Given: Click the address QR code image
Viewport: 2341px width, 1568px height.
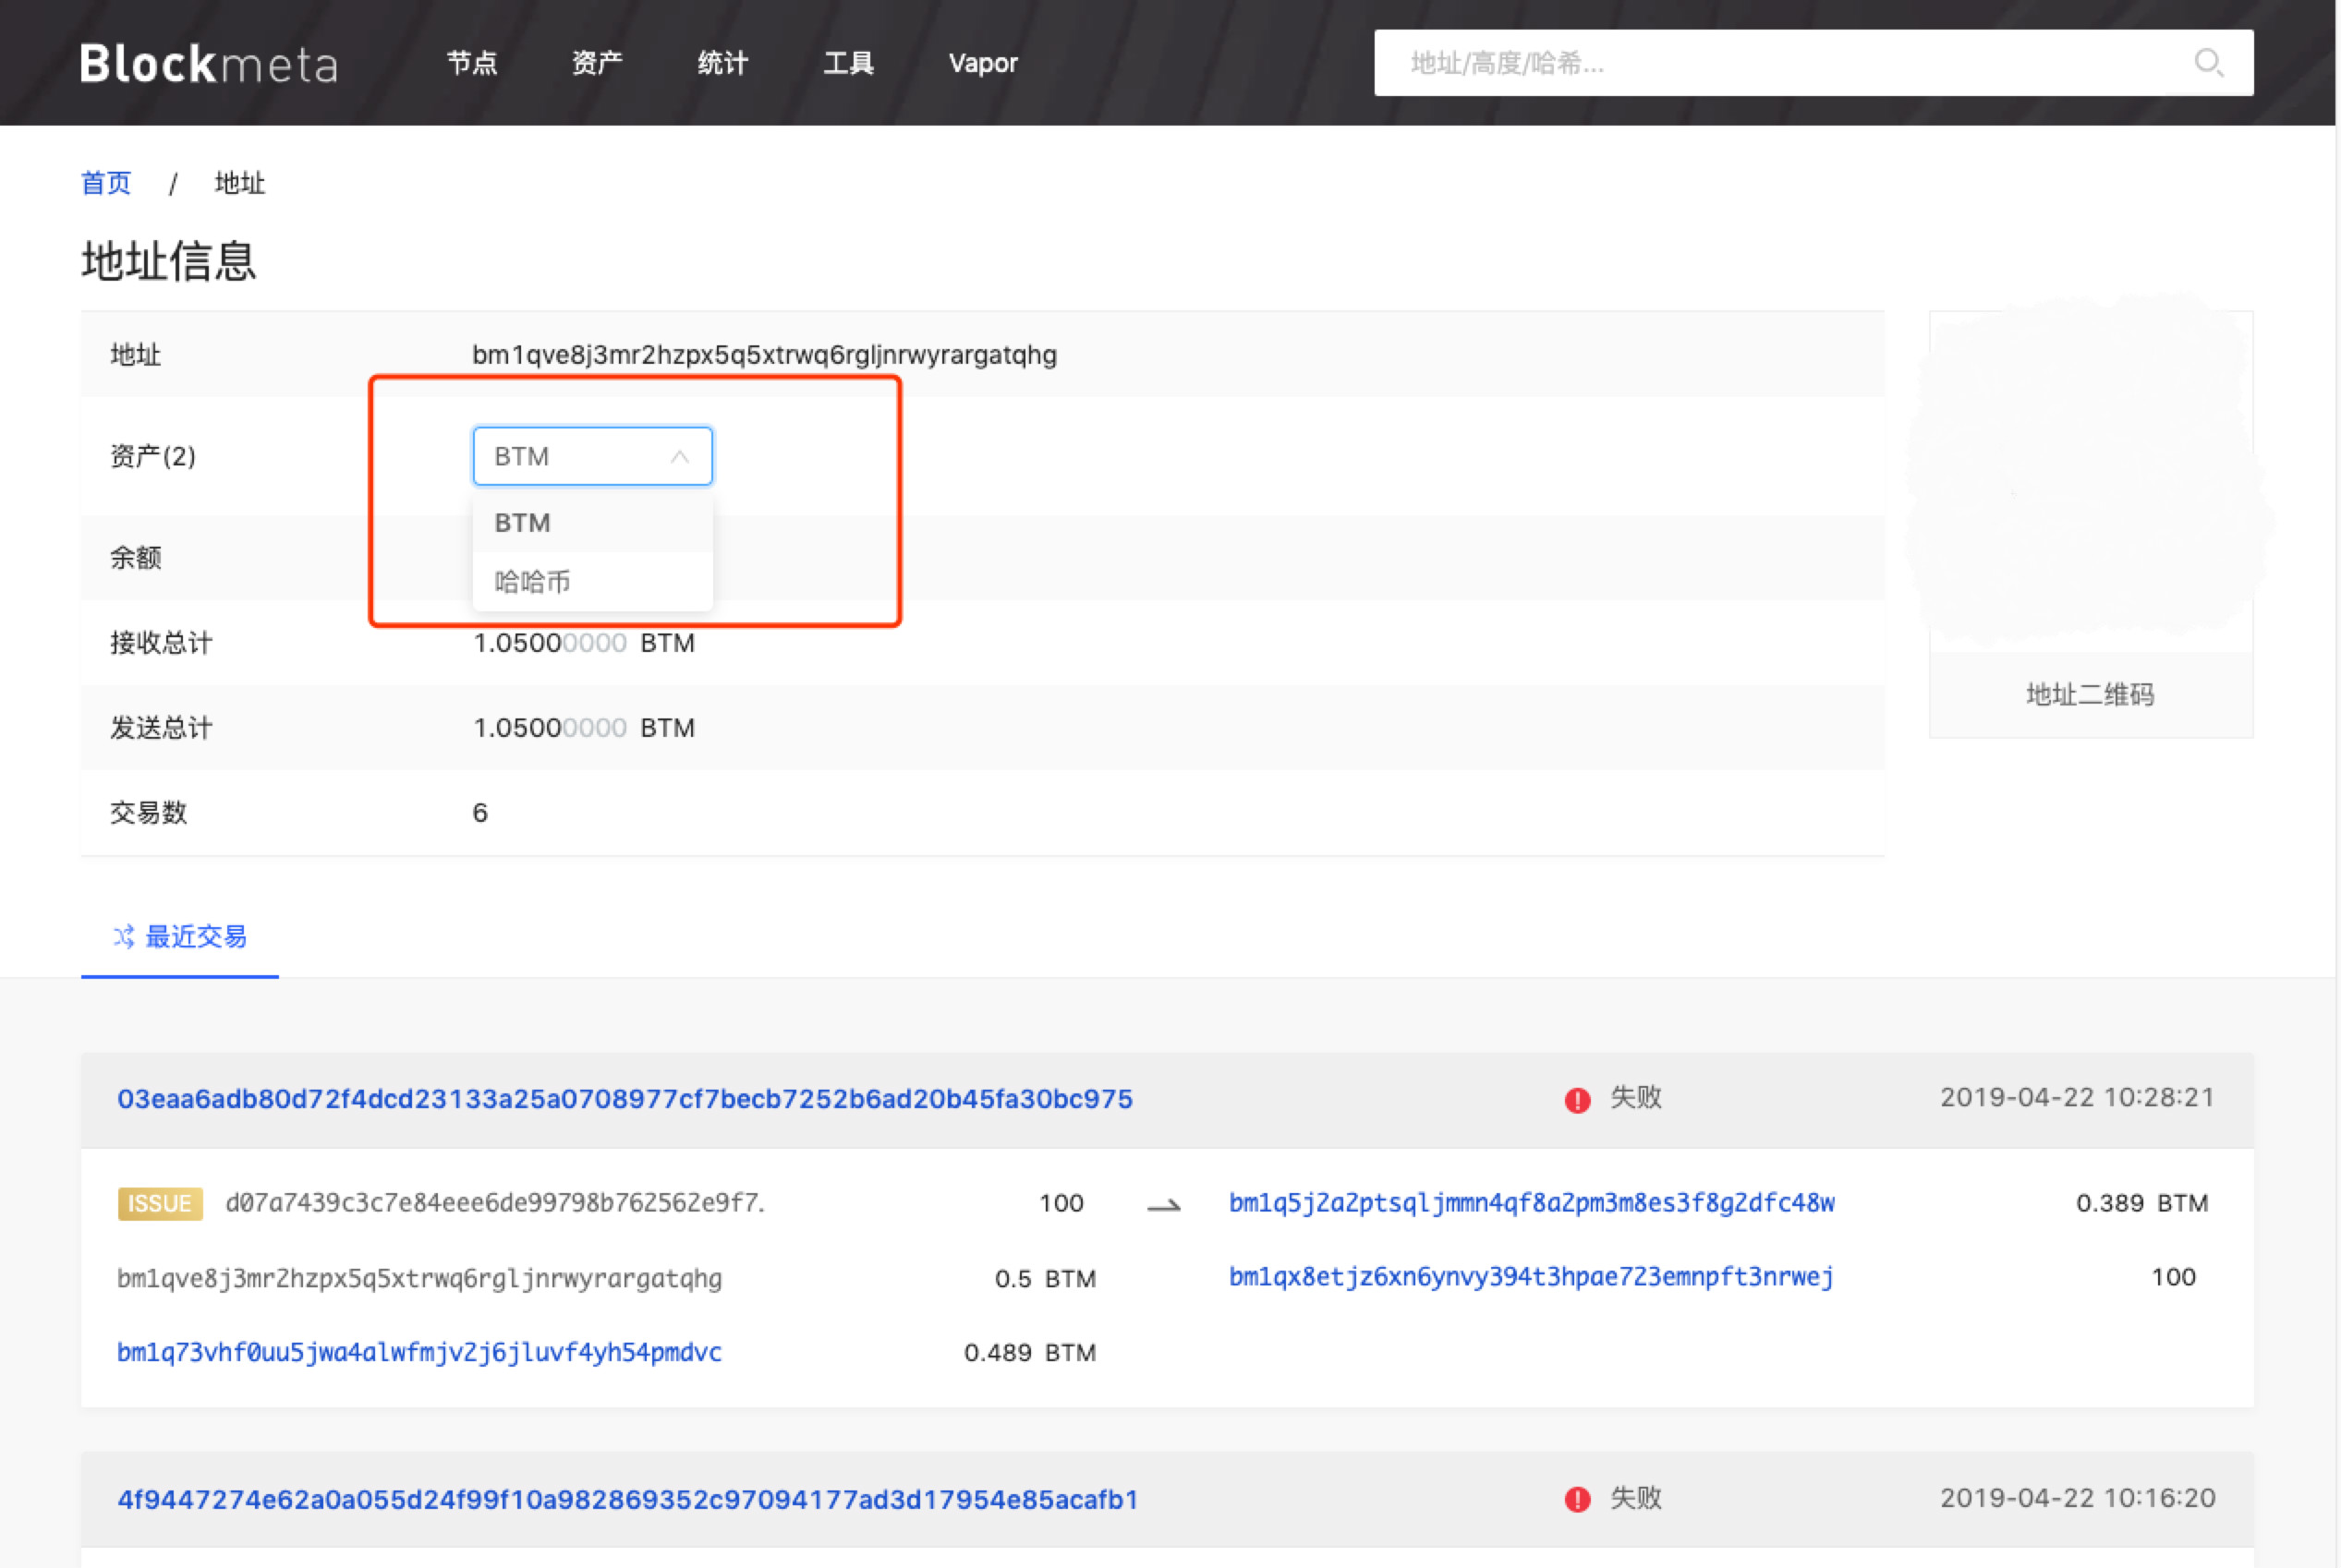Looking at the screenshot, I should 2090,480.
